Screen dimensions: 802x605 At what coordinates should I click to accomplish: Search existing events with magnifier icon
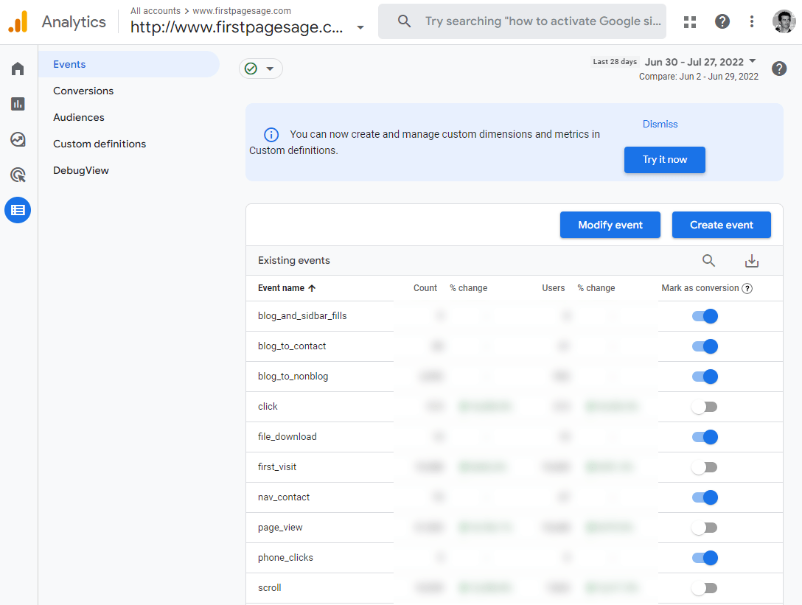point(708,261)
